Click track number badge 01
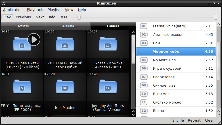This screenshot has height=125, width=222. click(144, 26)
